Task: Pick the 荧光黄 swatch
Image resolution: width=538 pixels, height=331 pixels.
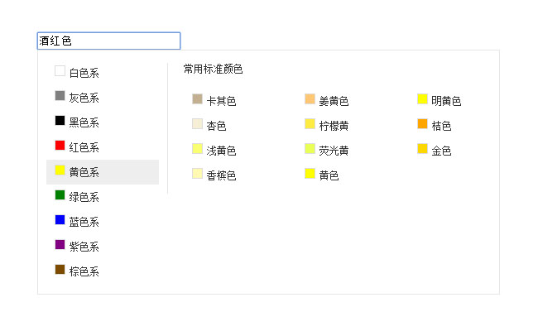Action: click(x=327, y=151)
